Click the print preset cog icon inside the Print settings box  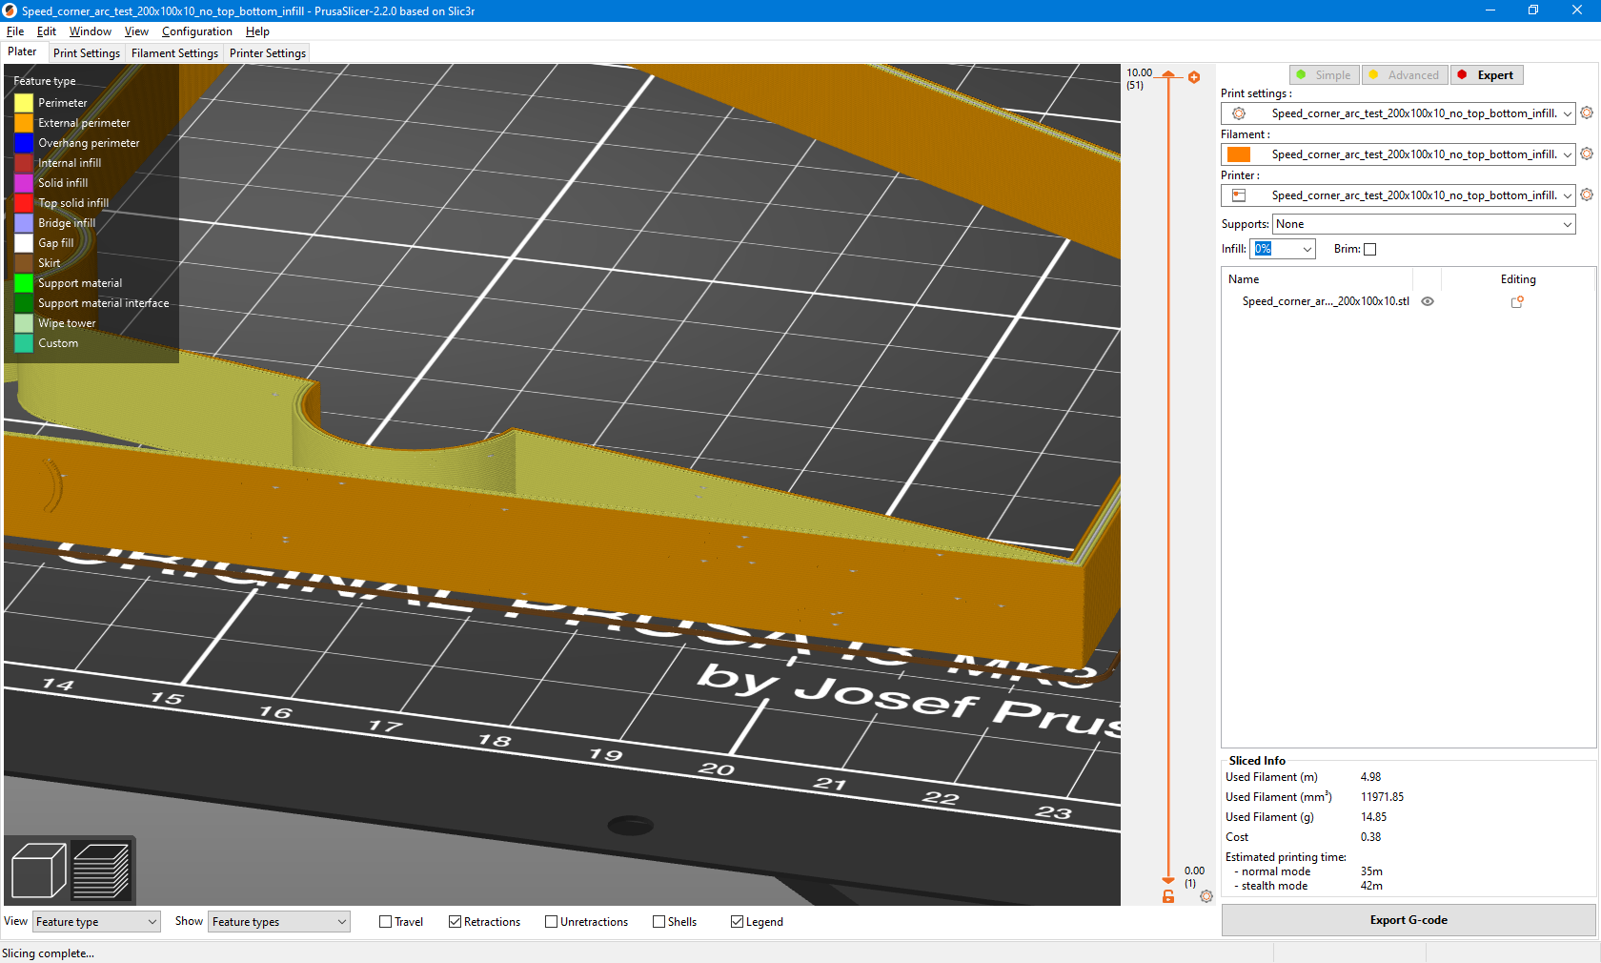[x=1239, y=113]
